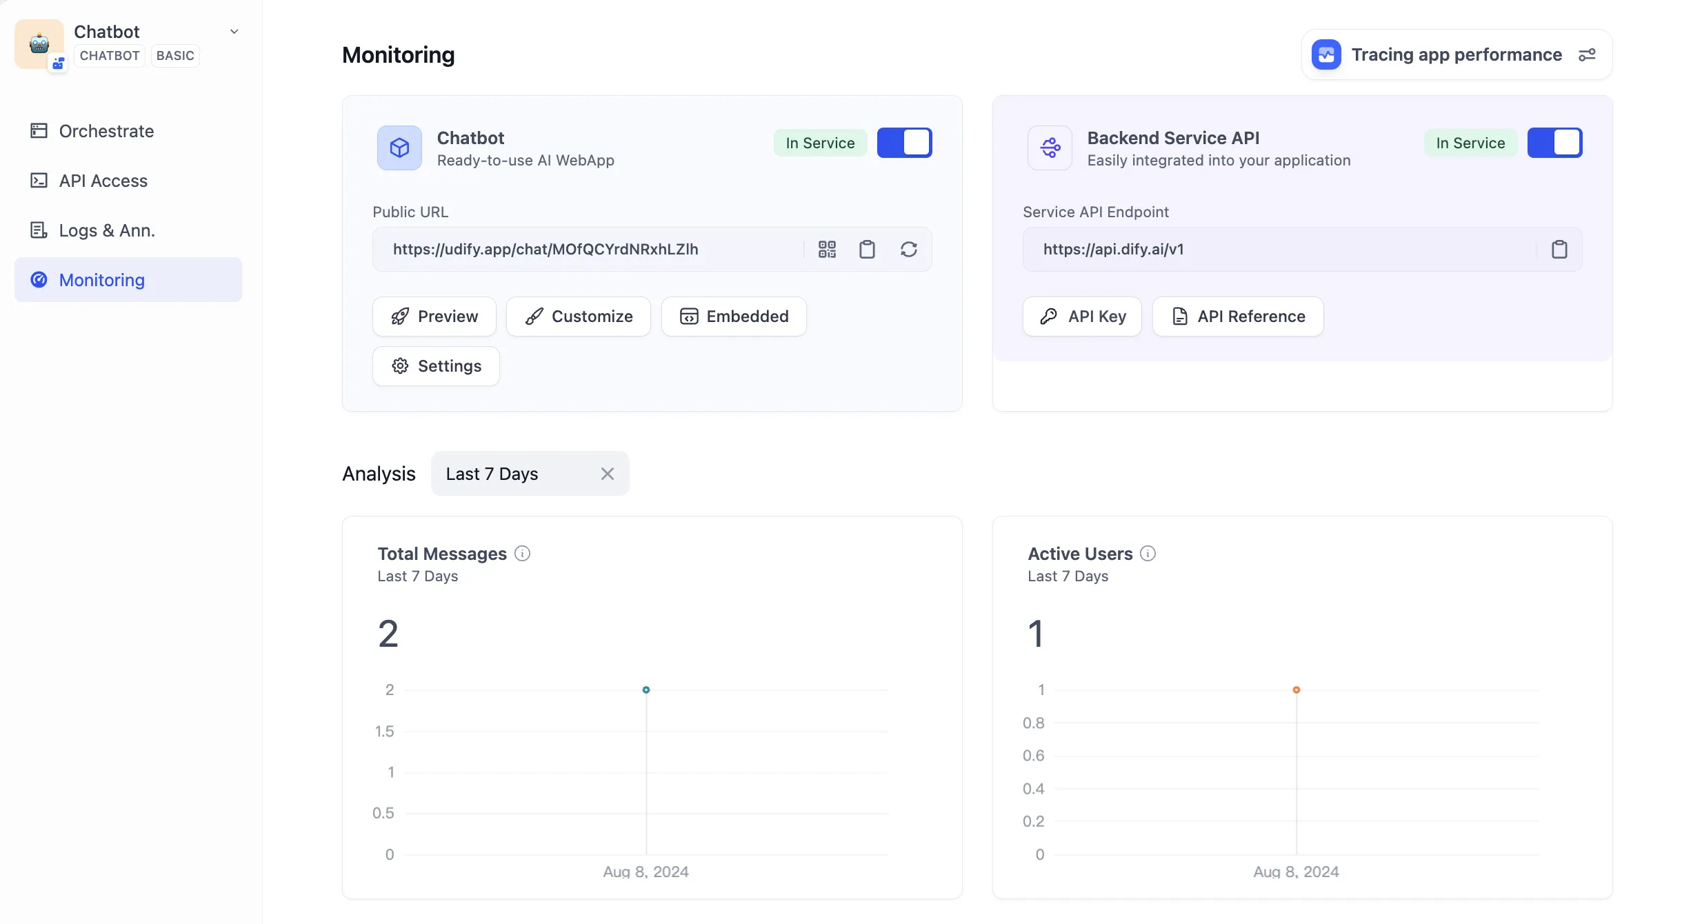Click Total Messages info icon
Viewport: 1691px width, 924px height.
(522, 554)
